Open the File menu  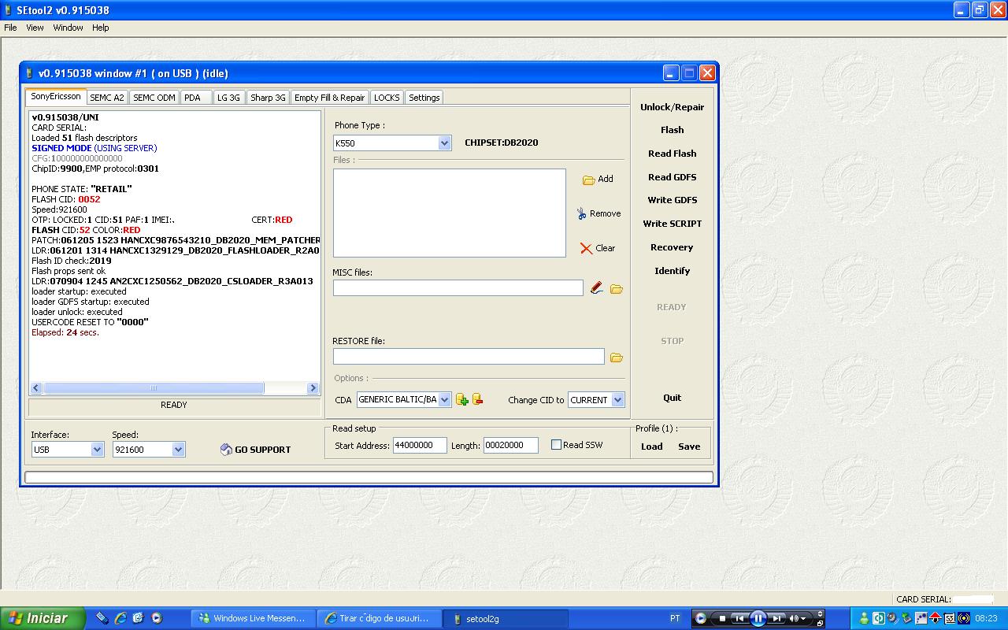click(10, 28)
